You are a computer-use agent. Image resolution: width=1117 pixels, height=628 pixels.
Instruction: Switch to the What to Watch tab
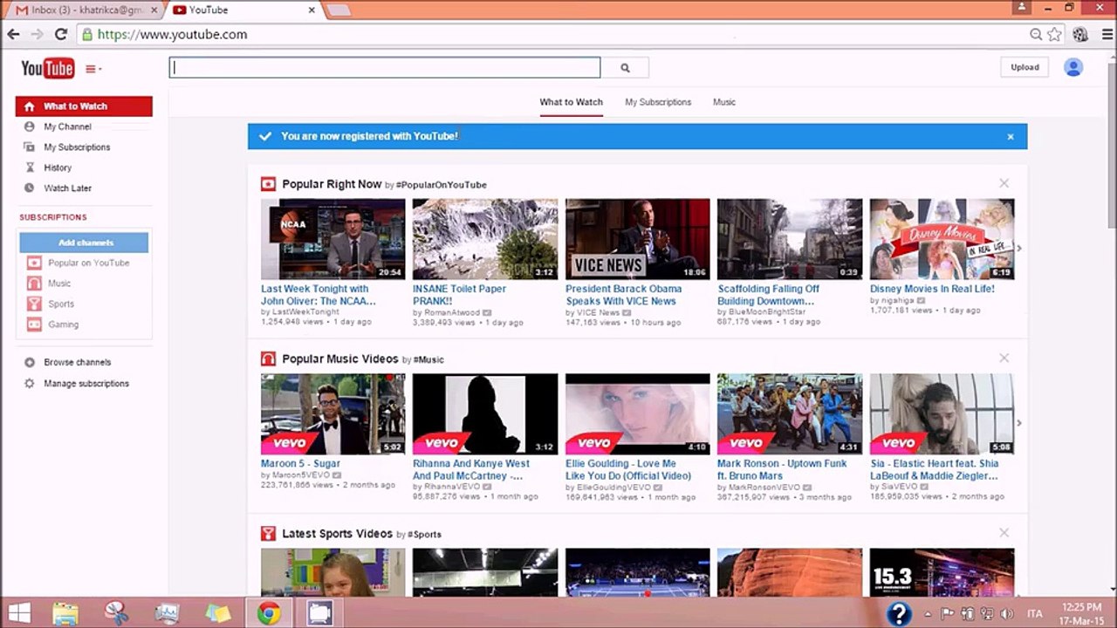[571, 102]
